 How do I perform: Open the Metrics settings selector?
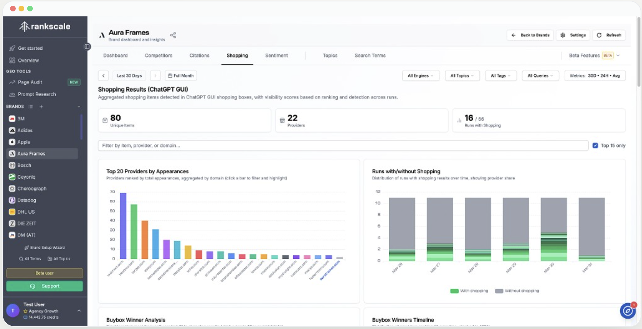[x=595, y=76]
